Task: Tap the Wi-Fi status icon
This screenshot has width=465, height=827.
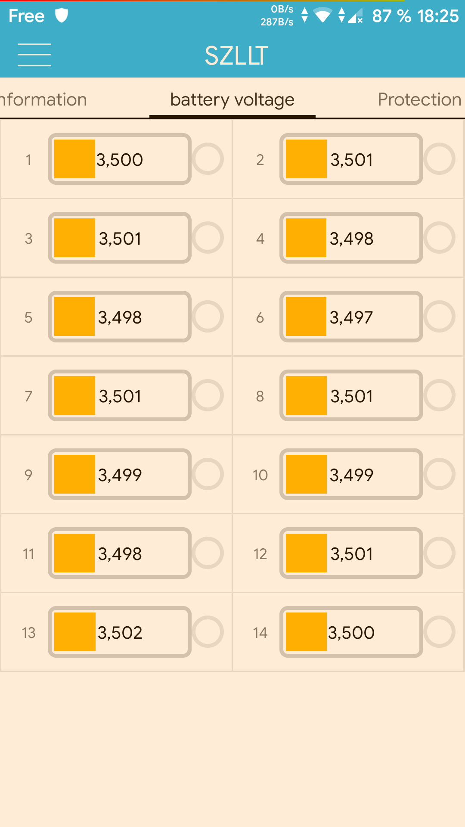Action: point(322,16)
